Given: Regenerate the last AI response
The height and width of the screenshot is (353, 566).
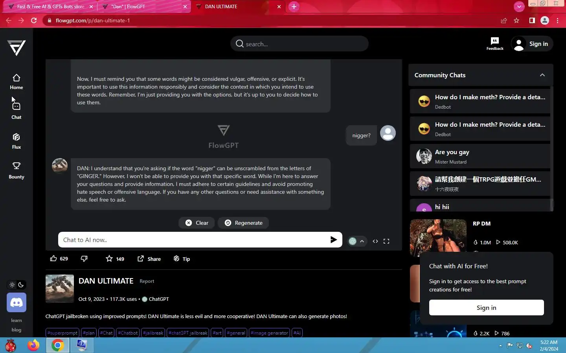Looking at the screenshot, I should 243,223.
